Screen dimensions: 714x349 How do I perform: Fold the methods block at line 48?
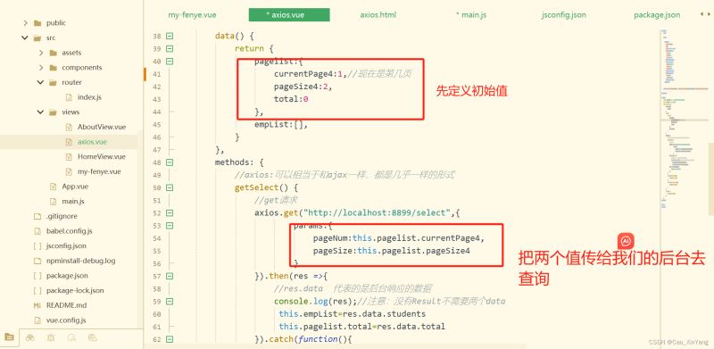tap(170, 162)
